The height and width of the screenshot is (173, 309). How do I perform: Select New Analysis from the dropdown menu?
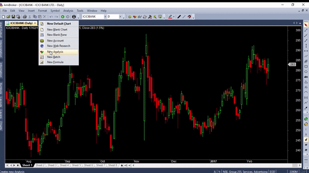coord(55,51)
